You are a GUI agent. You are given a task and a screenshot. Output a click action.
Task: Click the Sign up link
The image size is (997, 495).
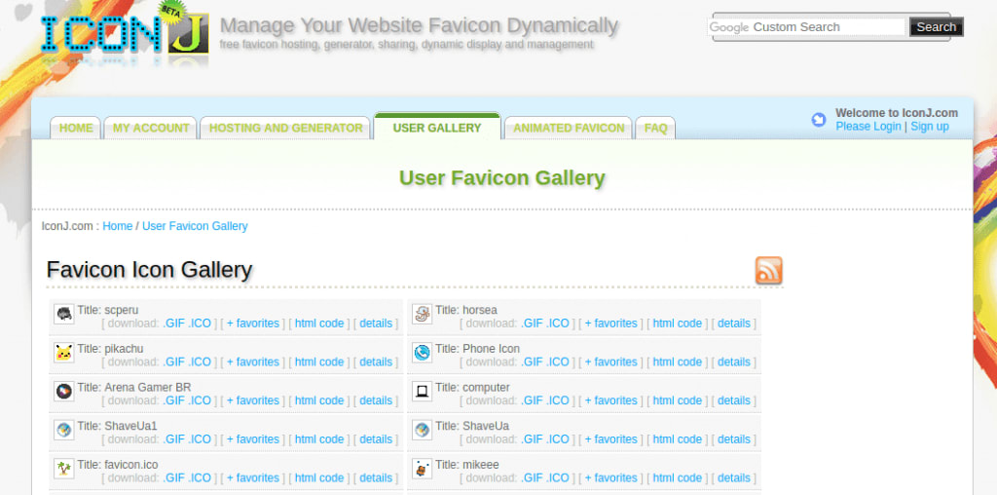[930, 126]
